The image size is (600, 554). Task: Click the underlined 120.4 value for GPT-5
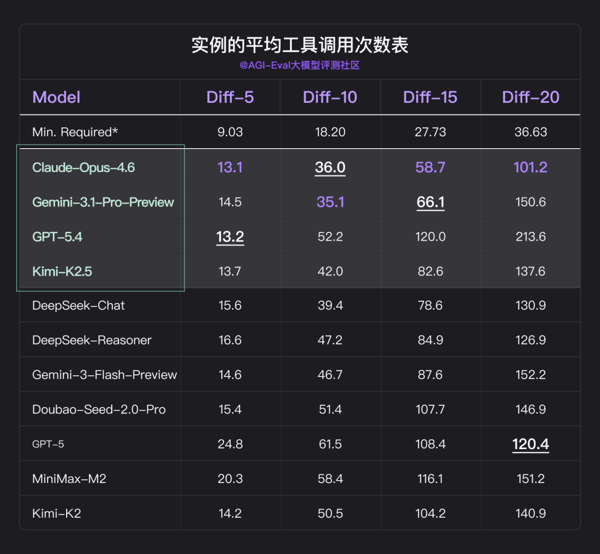pyautogui.click(x=531, y=445)
